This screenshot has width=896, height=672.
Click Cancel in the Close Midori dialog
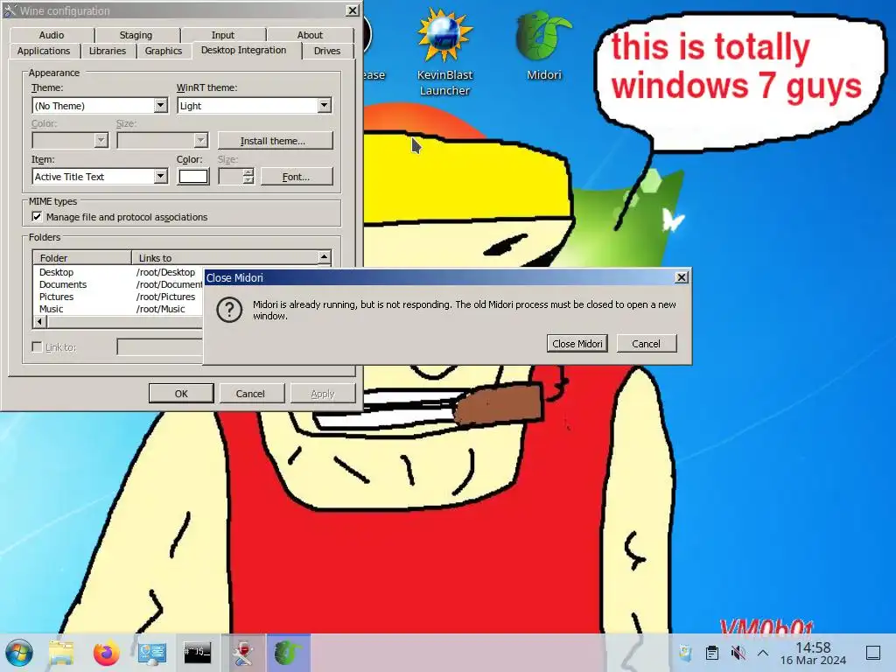coord(647,343)
